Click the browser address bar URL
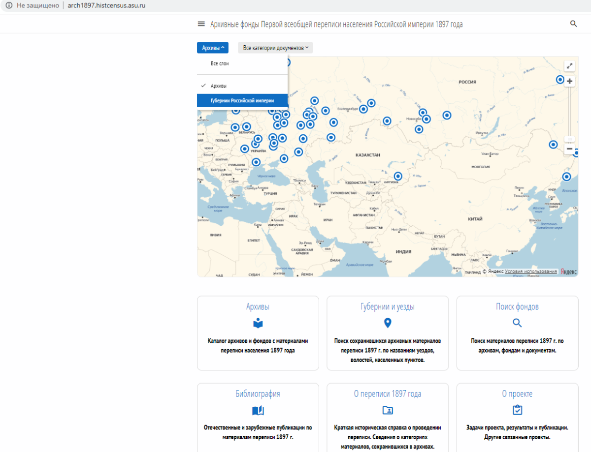 point(106,5)
